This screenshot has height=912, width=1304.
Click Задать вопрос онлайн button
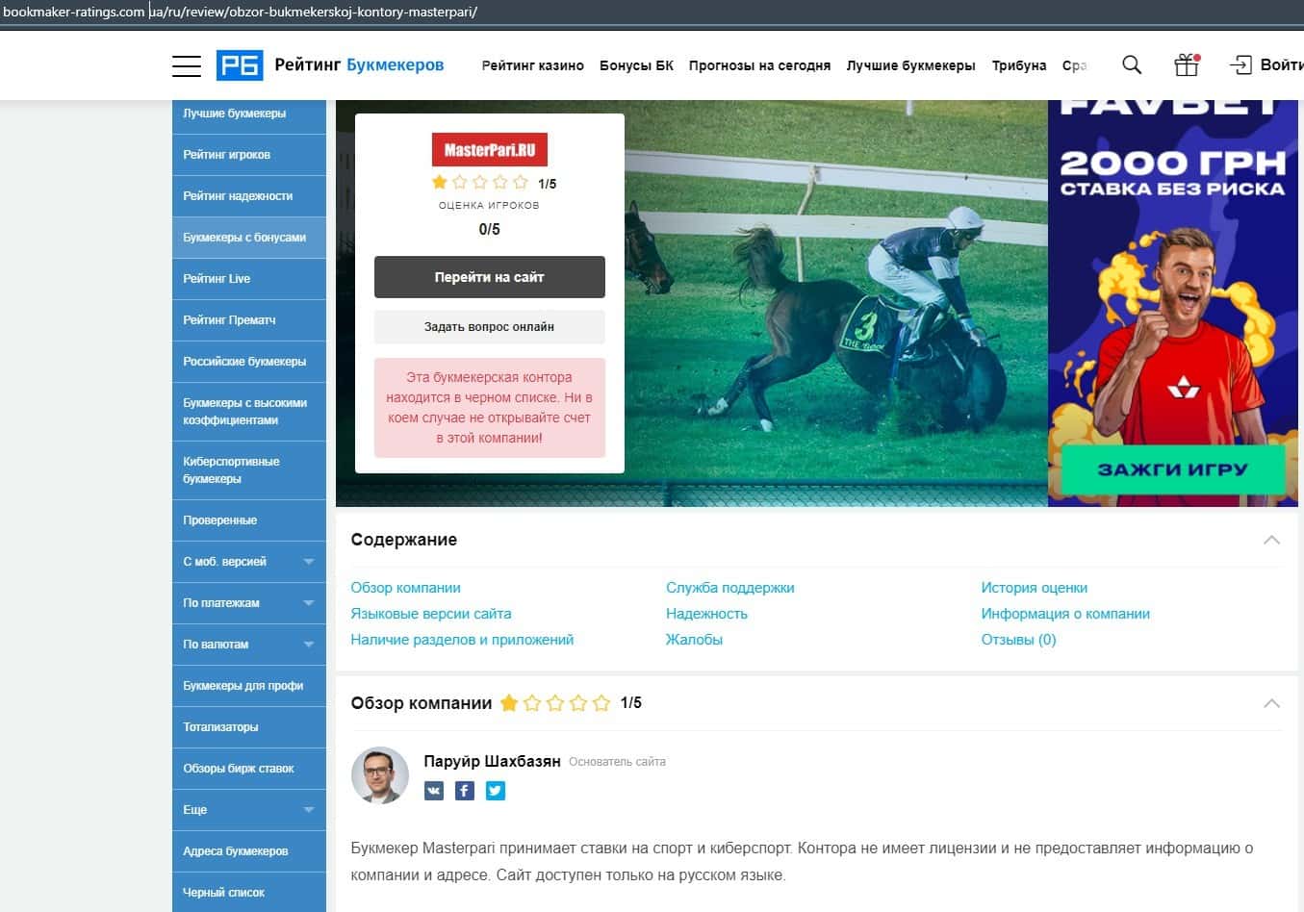click(x=490, y=327)
